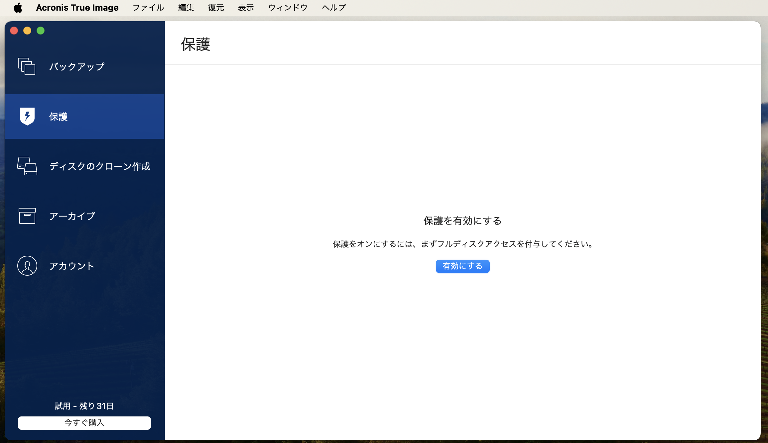Open the 復元 menu
The width and height of the screenshot is (768, 443).
216,8
